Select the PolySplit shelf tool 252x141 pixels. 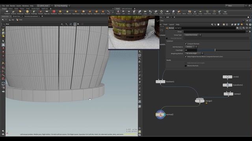point(41,12)
